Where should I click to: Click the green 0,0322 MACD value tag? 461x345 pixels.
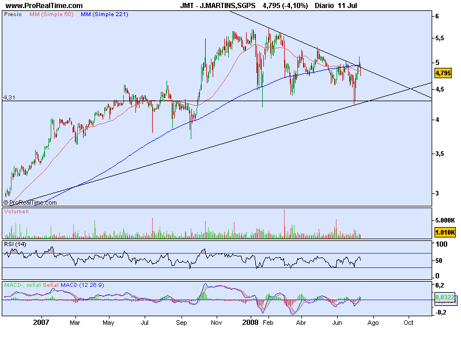(445, 297)
